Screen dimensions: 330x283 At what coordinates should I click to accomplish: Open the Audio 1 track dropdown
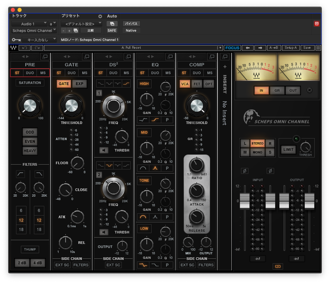click(x=29, y=24)
